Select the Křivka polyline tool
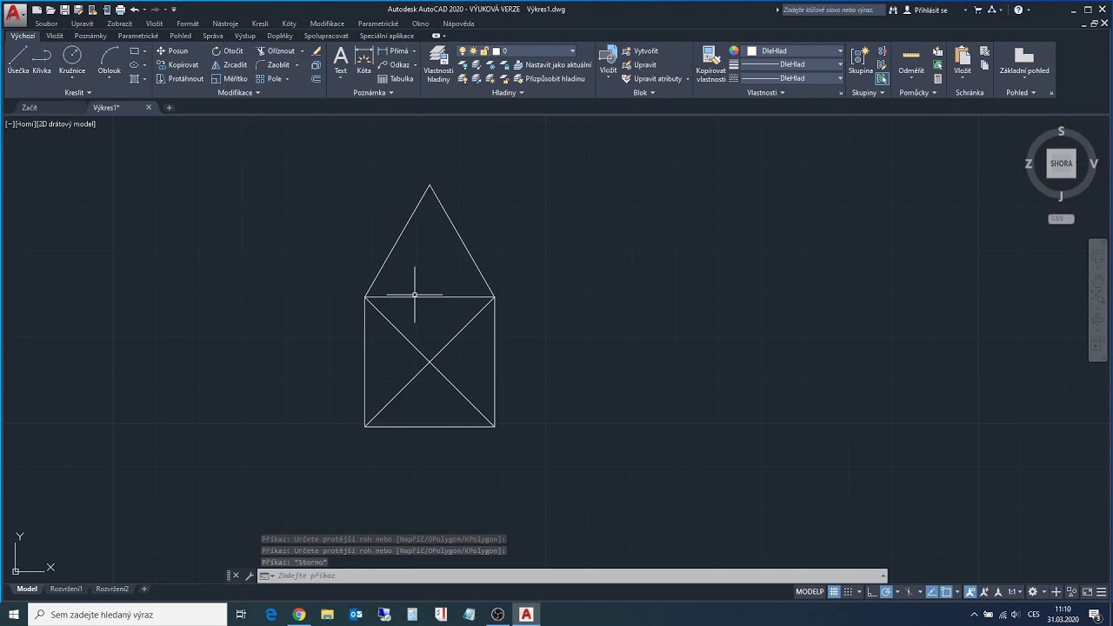1113x626 pixels. (x=42, y=60)
